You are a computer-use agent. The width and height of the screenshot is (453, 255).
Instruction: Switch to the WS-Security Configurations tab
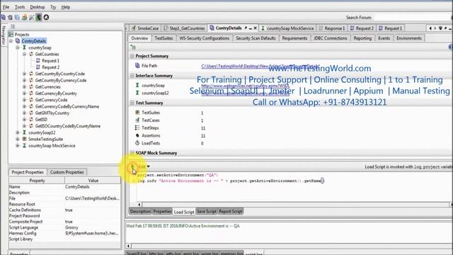[205, 38]
